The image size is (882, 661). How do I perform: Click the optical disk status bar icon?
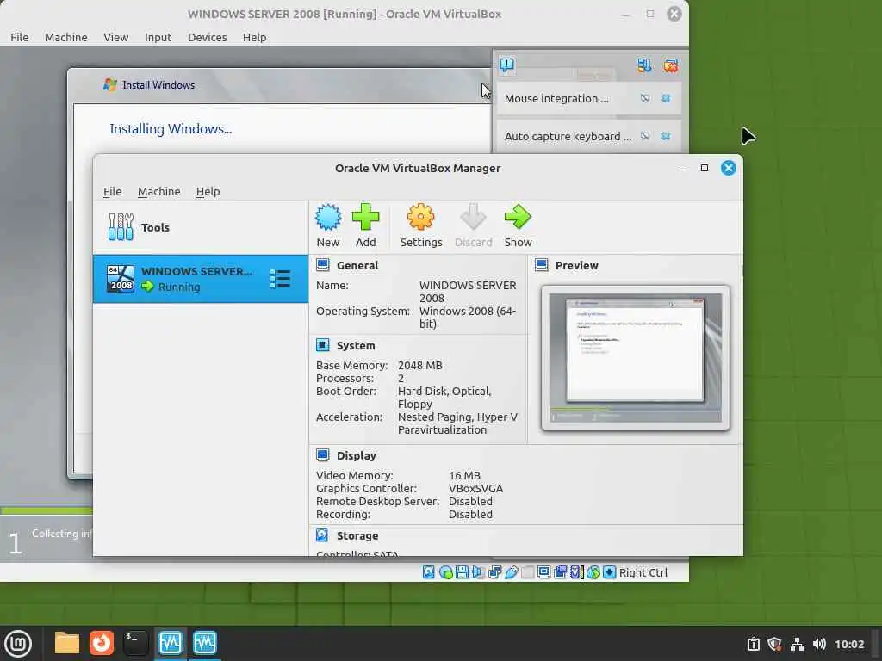coord(445,572)
